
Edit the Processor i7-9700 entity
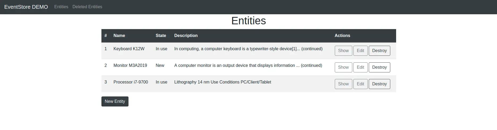(360, 84)
